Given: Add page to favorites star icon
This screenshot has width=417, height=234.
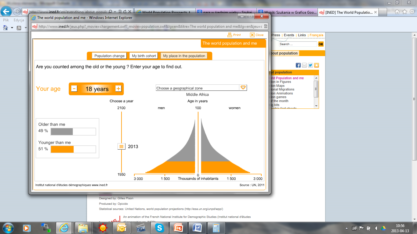Looking at the screenshot, I should point(317,65).
